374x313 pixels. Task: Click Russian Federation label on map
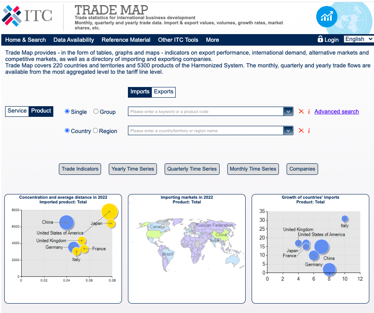pos(214,225)
